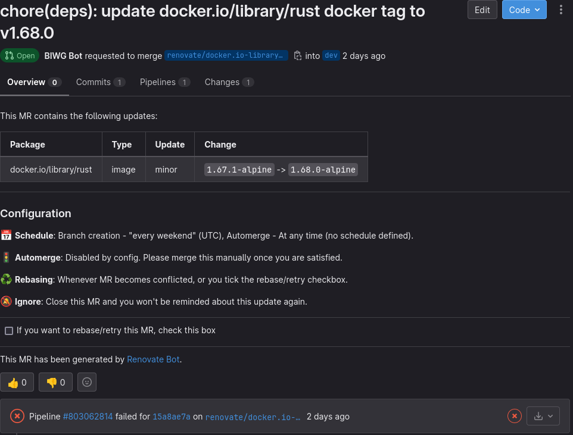Open the download artifacts dropdown
The height and width of the screenshot is (435, 573).
point(543,416)
